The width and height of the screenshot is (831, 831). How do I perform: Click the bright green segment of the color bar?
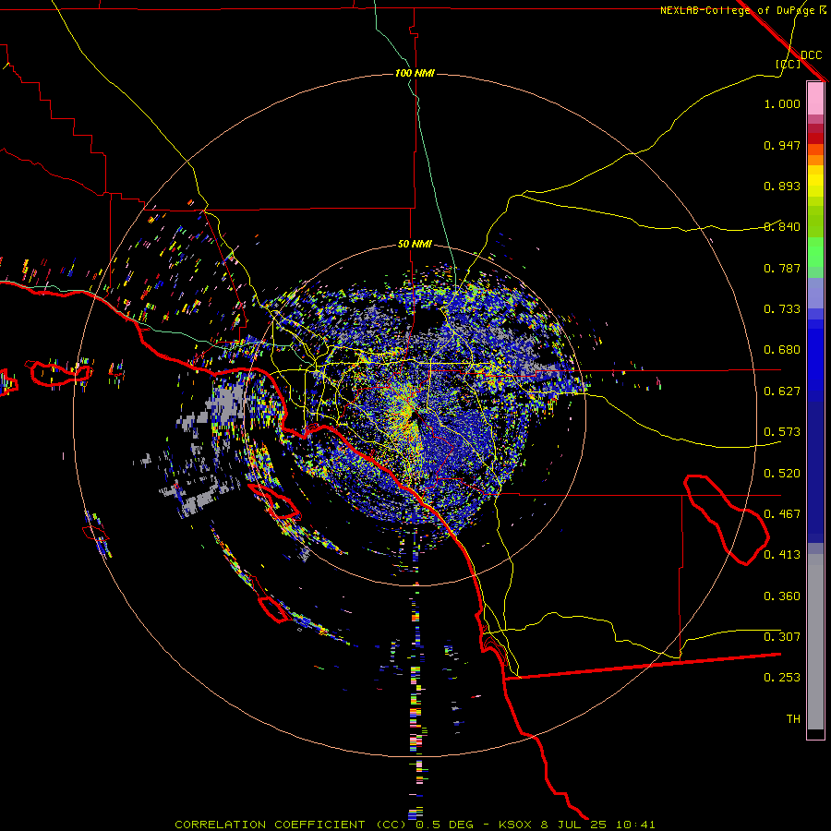click(x=815, y=252)
